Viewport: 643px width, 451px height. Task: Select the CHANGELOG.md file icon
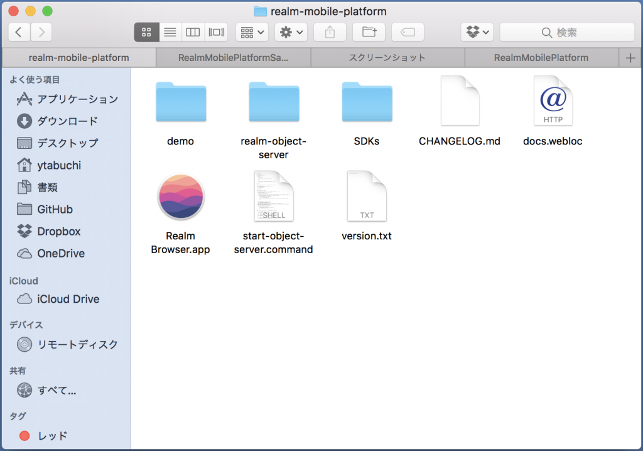(x=460, y=101)
